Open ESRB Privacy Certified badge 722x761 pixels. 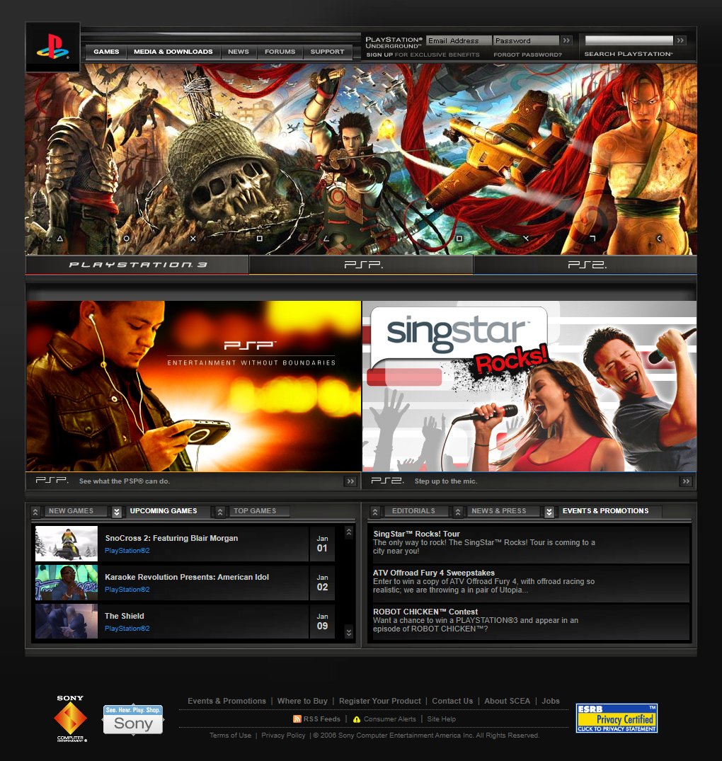coord(617,719)
